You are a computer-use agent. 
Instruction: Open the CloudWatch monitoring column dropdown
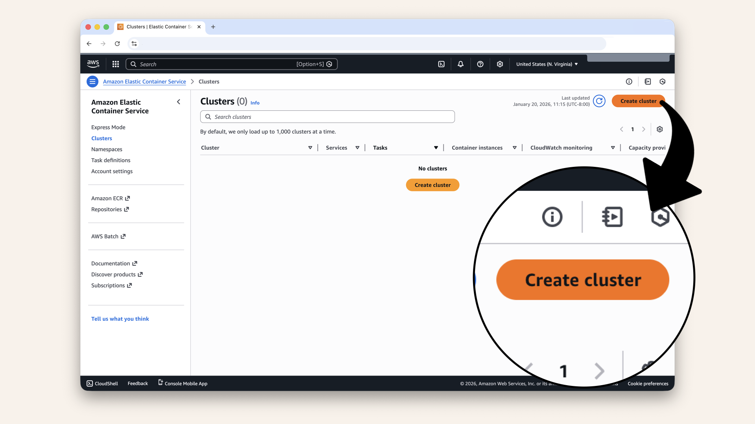[x=613, y=148]
